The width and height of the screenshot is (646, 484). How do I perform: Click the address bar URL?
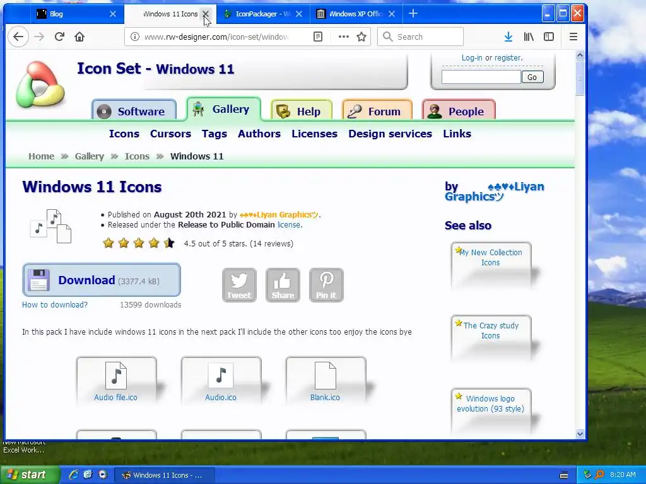point(216,37)
